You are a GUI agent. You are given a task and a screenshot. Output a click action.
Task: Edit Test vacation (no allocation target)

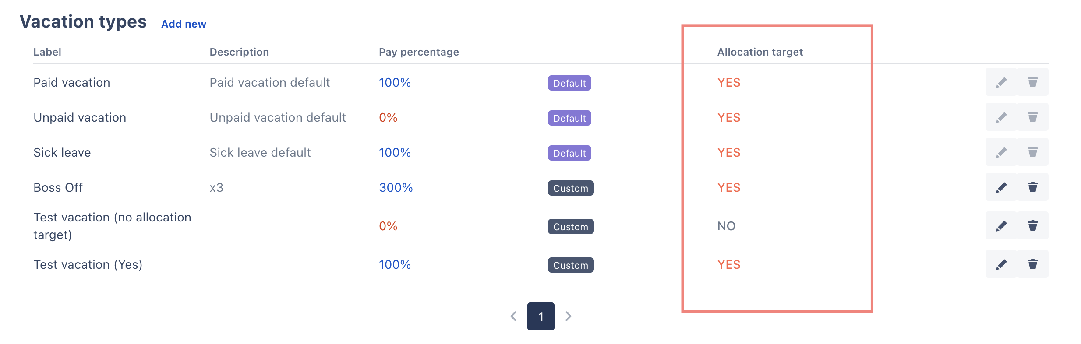tap(1001, 226)
